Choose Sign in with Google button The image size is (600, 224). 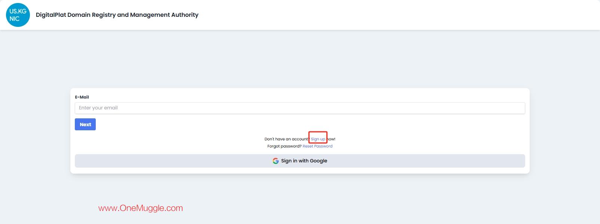[x=300, y=161]
